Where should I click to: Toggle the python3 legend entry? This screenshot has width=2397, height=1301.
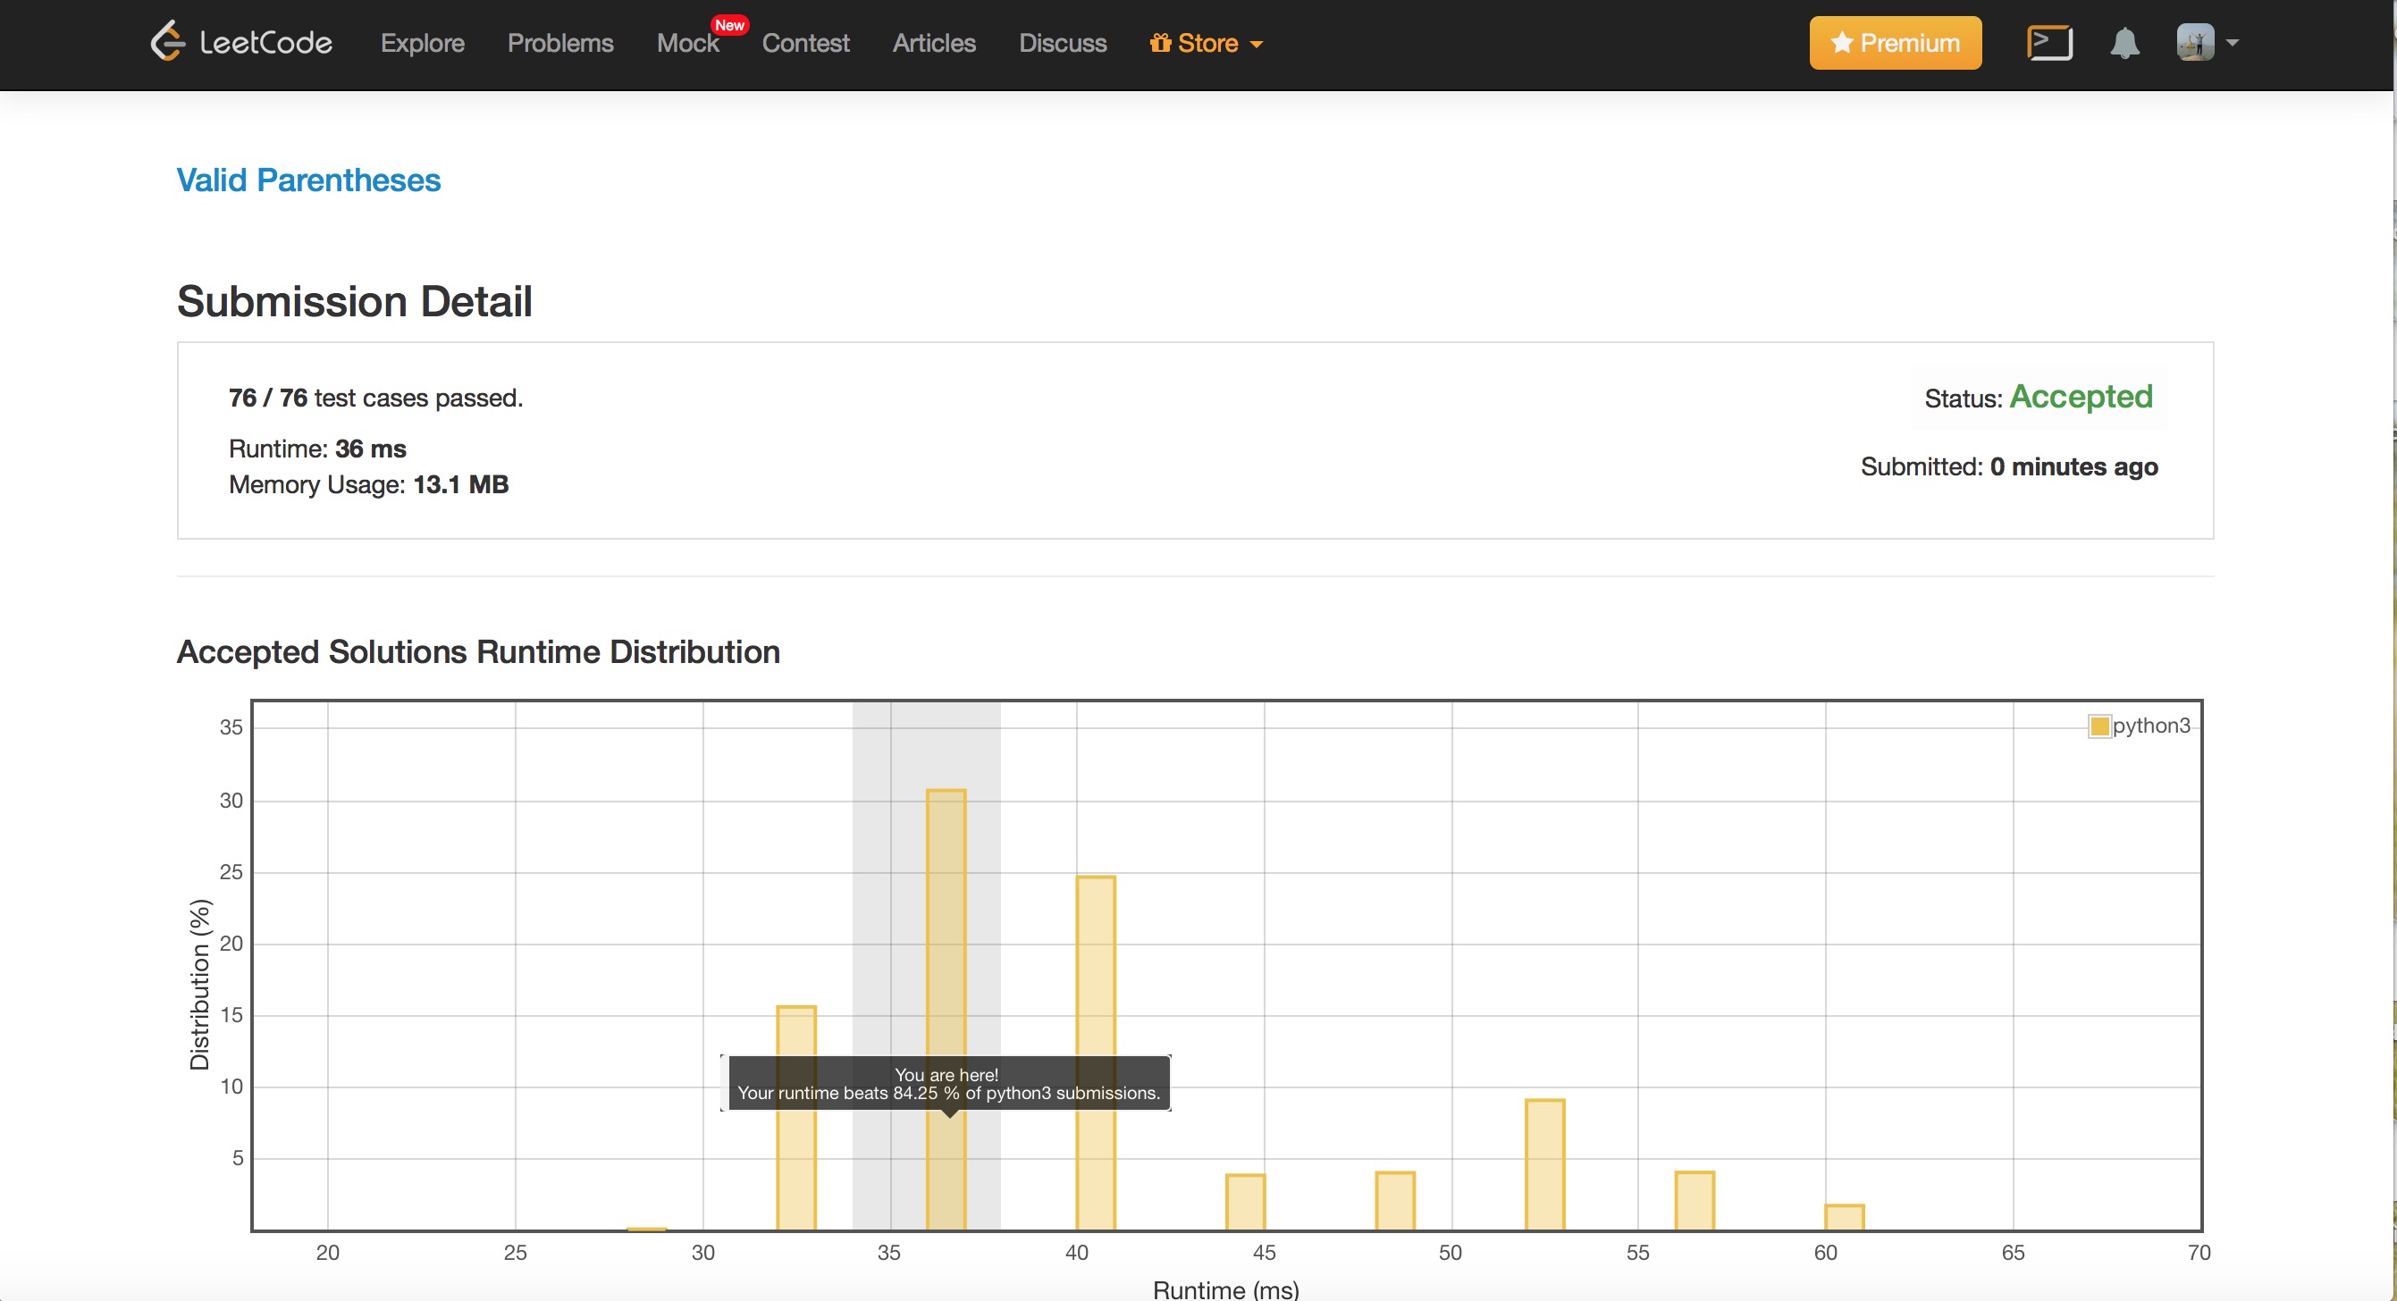(x=2150, y=726)
